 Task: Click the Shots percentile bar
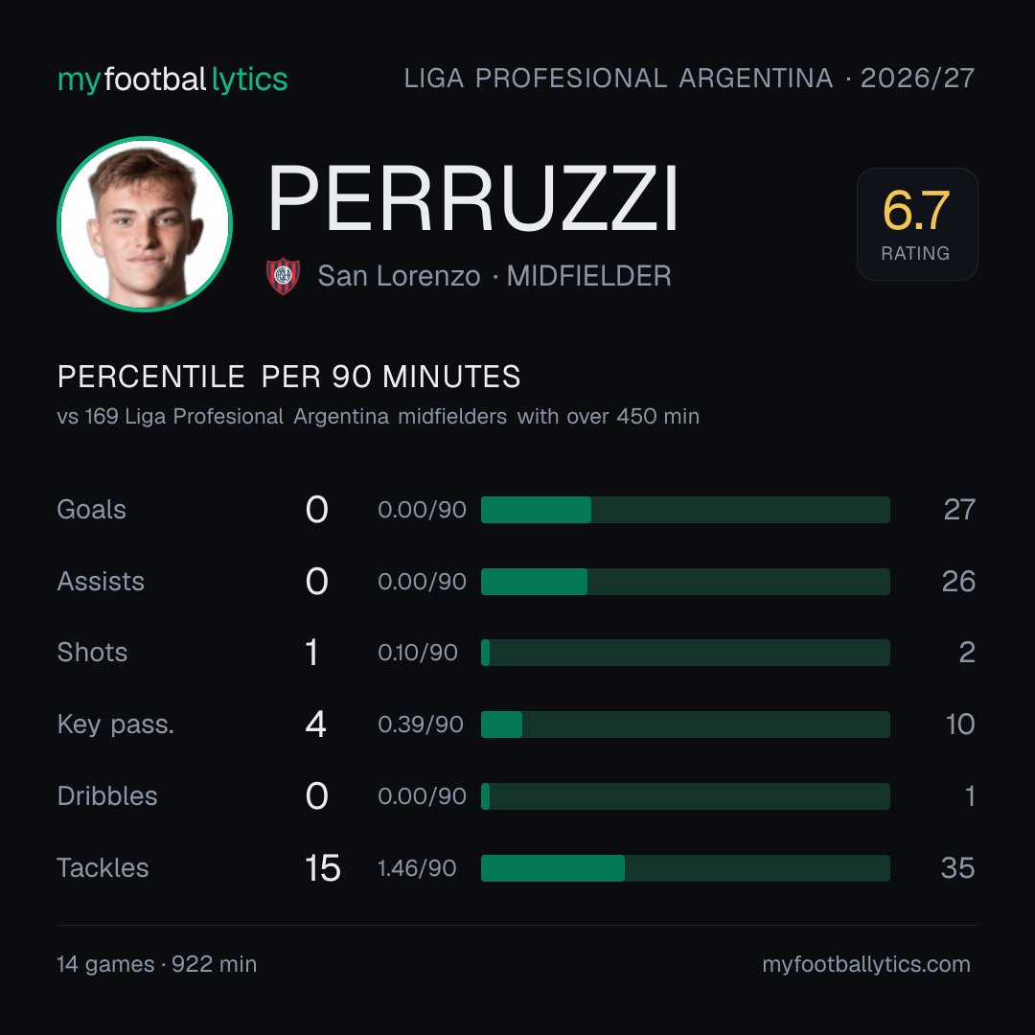pos(685,653)
